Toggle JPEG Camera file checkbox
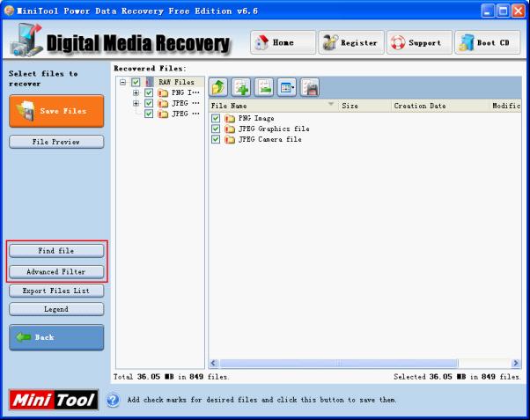 216,139
